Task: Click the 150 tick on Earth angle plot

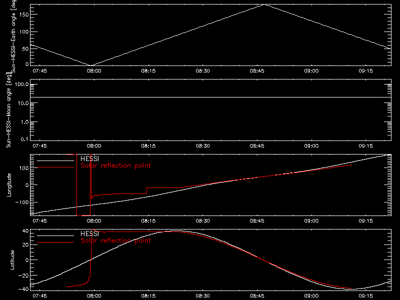Action: pos(24,14)
